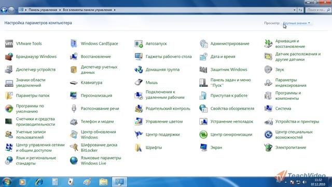This screenshot has height=187, width=332.
Task: Open Центр специальных возможностей link
Action: tap(294, 135)
